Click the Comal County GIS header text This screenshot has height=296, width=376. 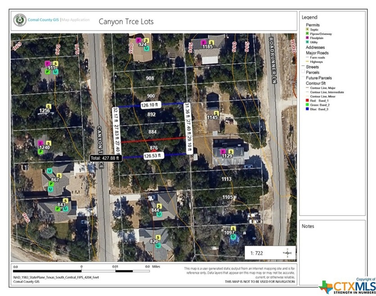tap(43, 20)
